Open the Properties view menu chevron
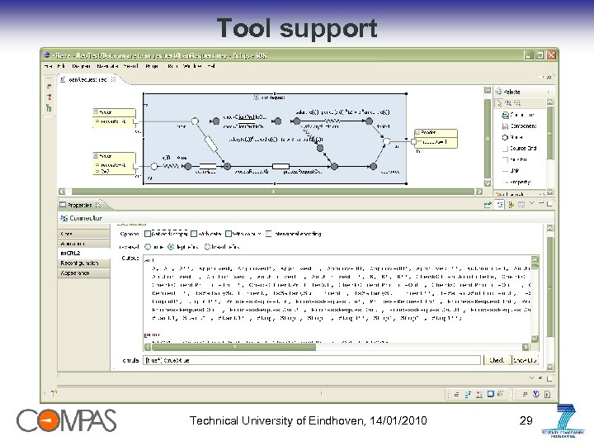The width and height of the screenshot is (594, 446). 531,204
